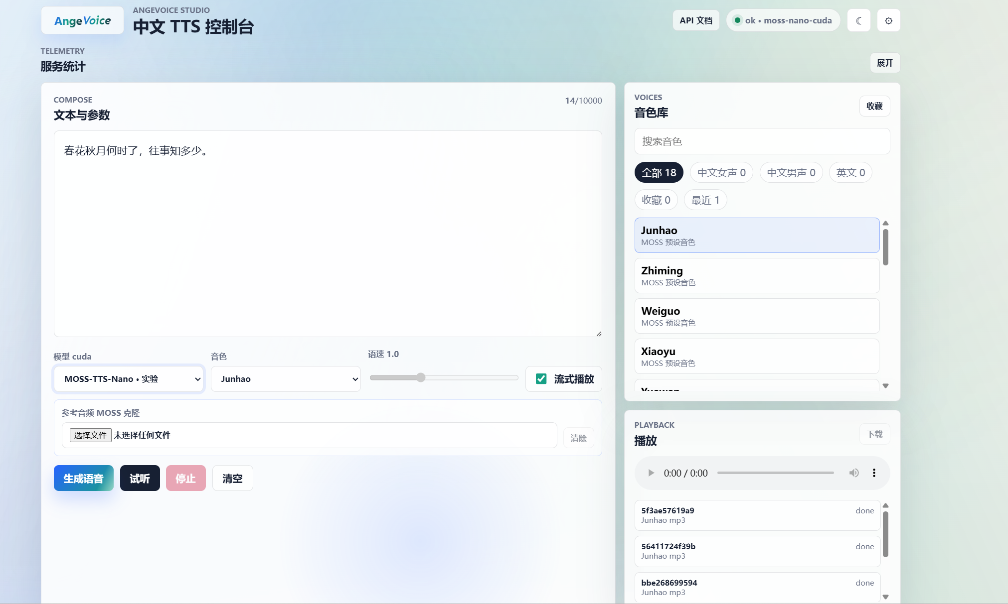This screenshot has height=604, width=1008.
Task: Open history item 5f3ae57619a9
Action: (757, 515)
